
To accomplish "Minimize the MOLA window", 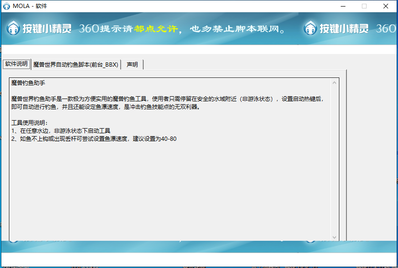I will (x=343, y=6).
